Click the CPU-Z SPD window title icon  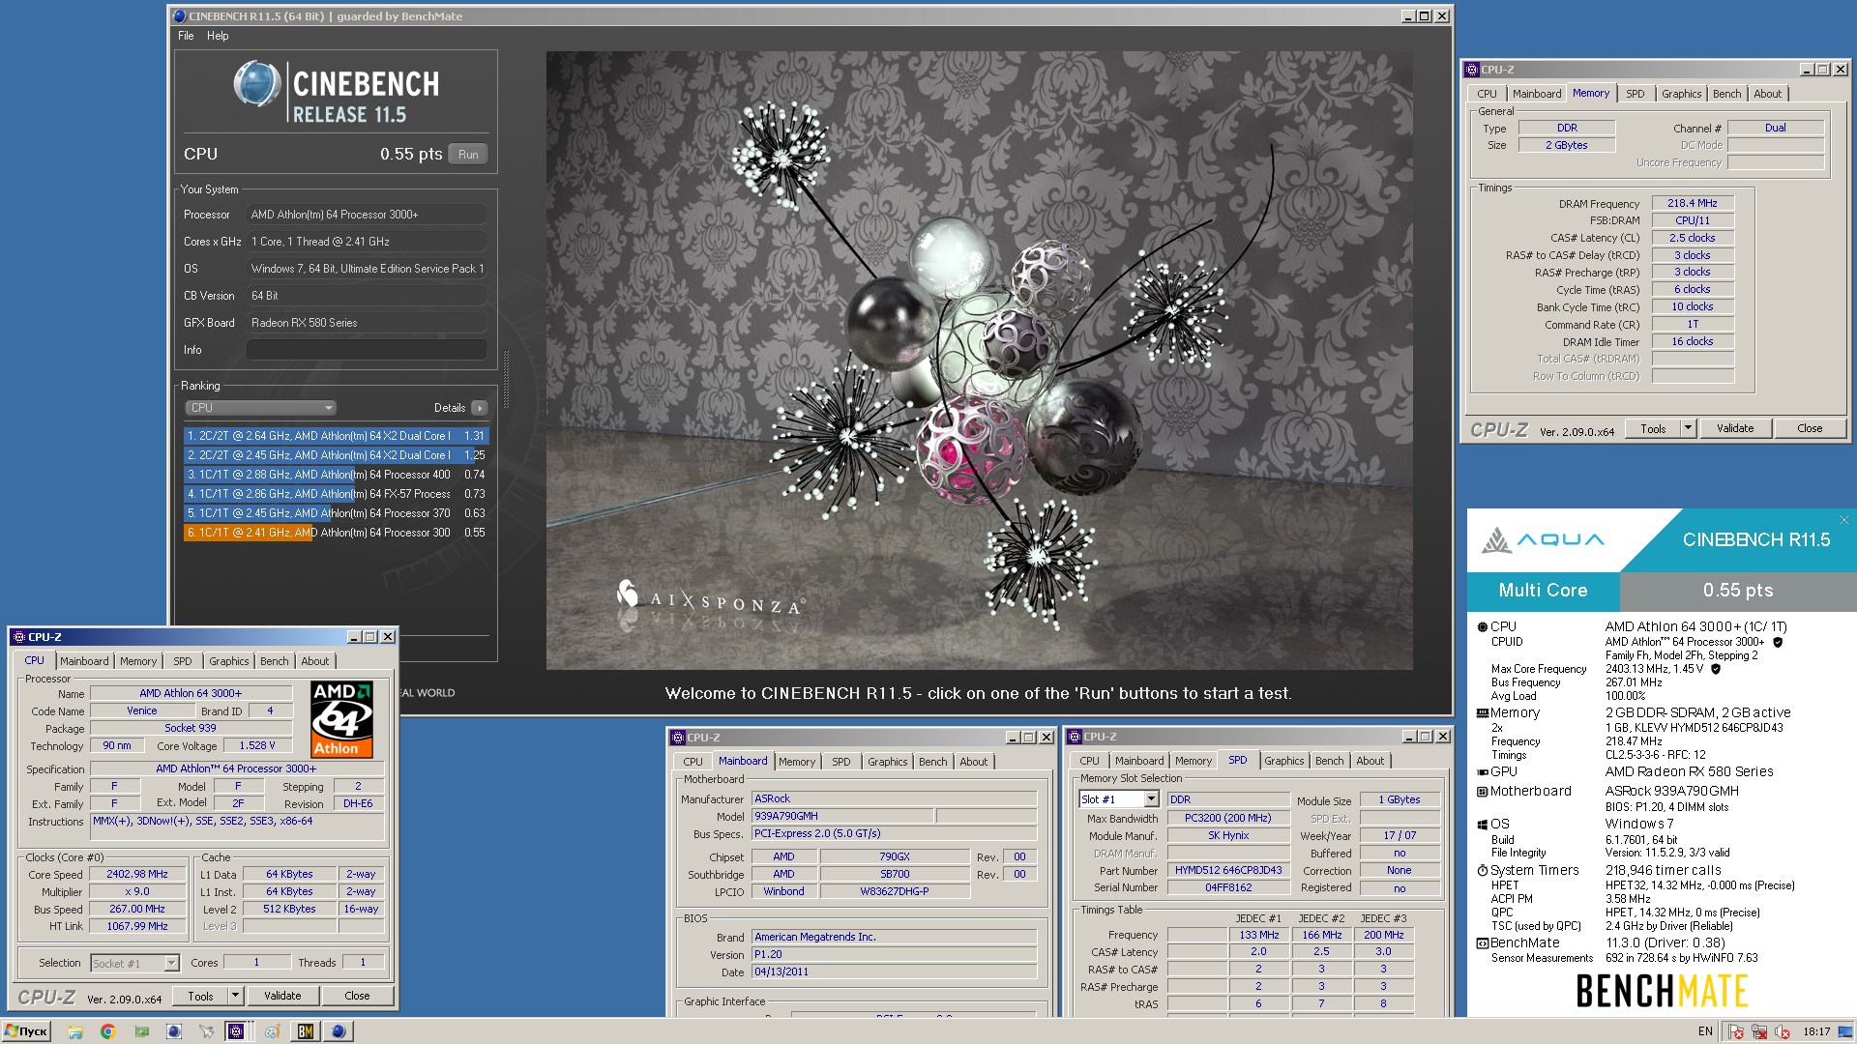tap(1075, 737)
